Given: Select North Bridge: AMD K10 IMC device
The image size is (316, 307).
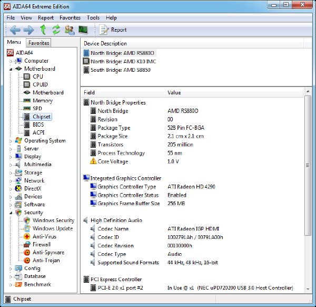Looking at the screenshot, I should tap(120, 62).
